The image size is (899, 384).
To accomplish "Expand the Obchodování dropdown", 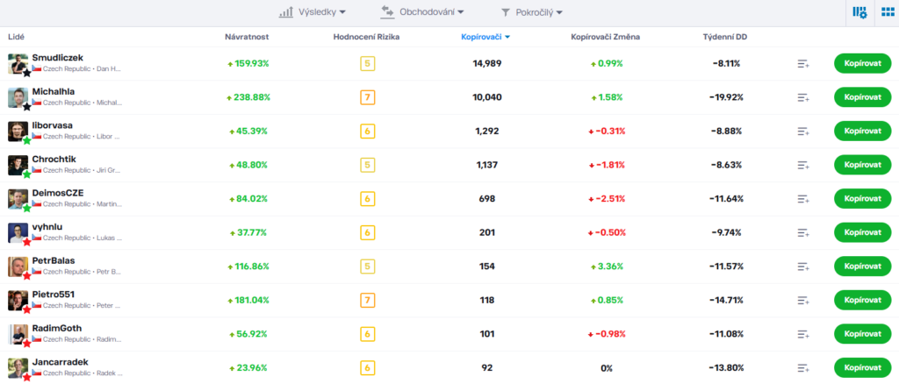I will [x=422, y=12].
